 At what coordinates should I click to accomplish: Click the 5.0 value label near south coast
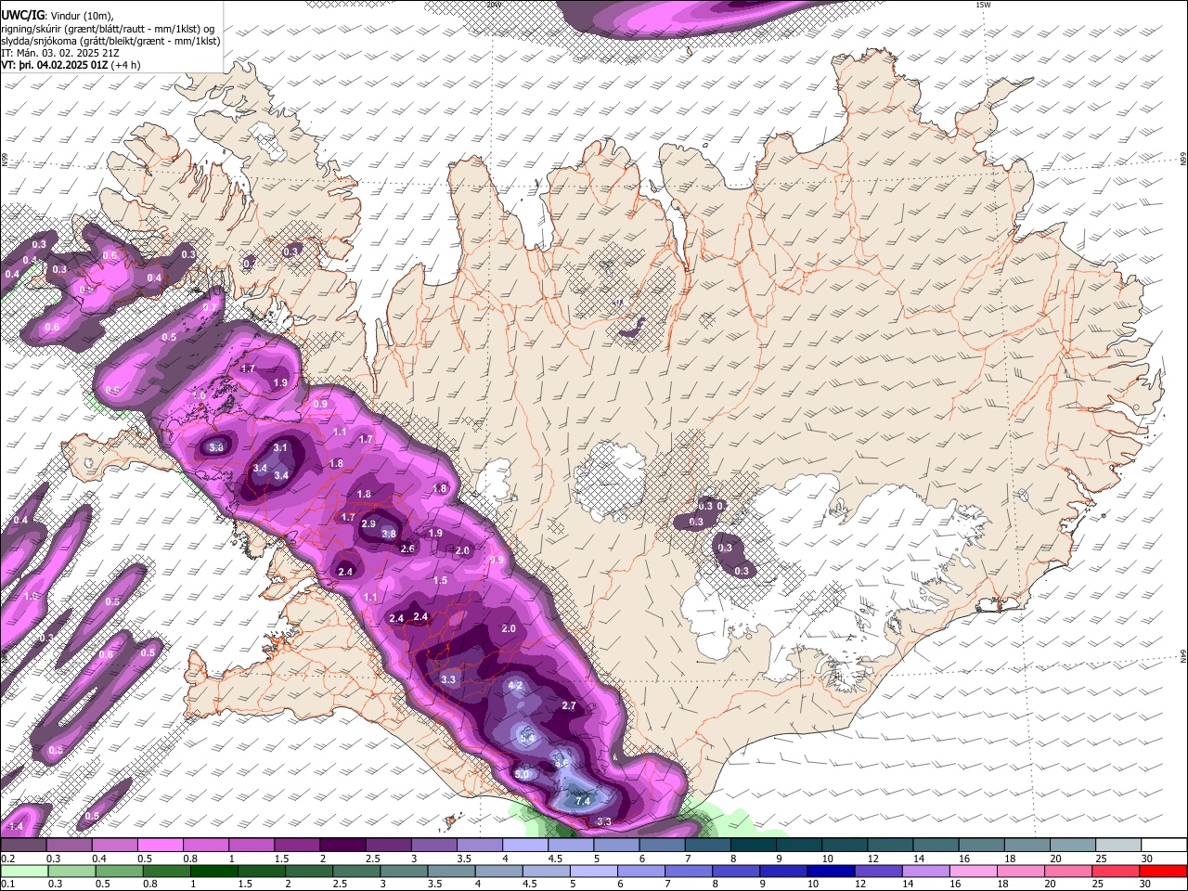click(x=522, y=774)
